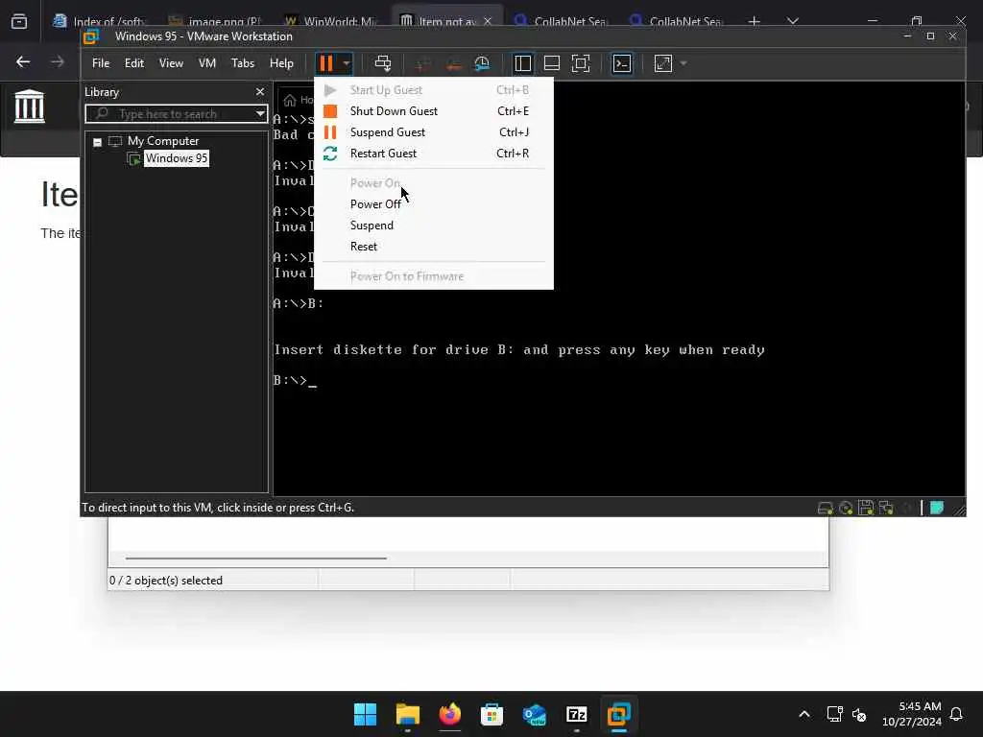
Task: Click the CD/DVD drive status bar icon
Action: point(846,509)
